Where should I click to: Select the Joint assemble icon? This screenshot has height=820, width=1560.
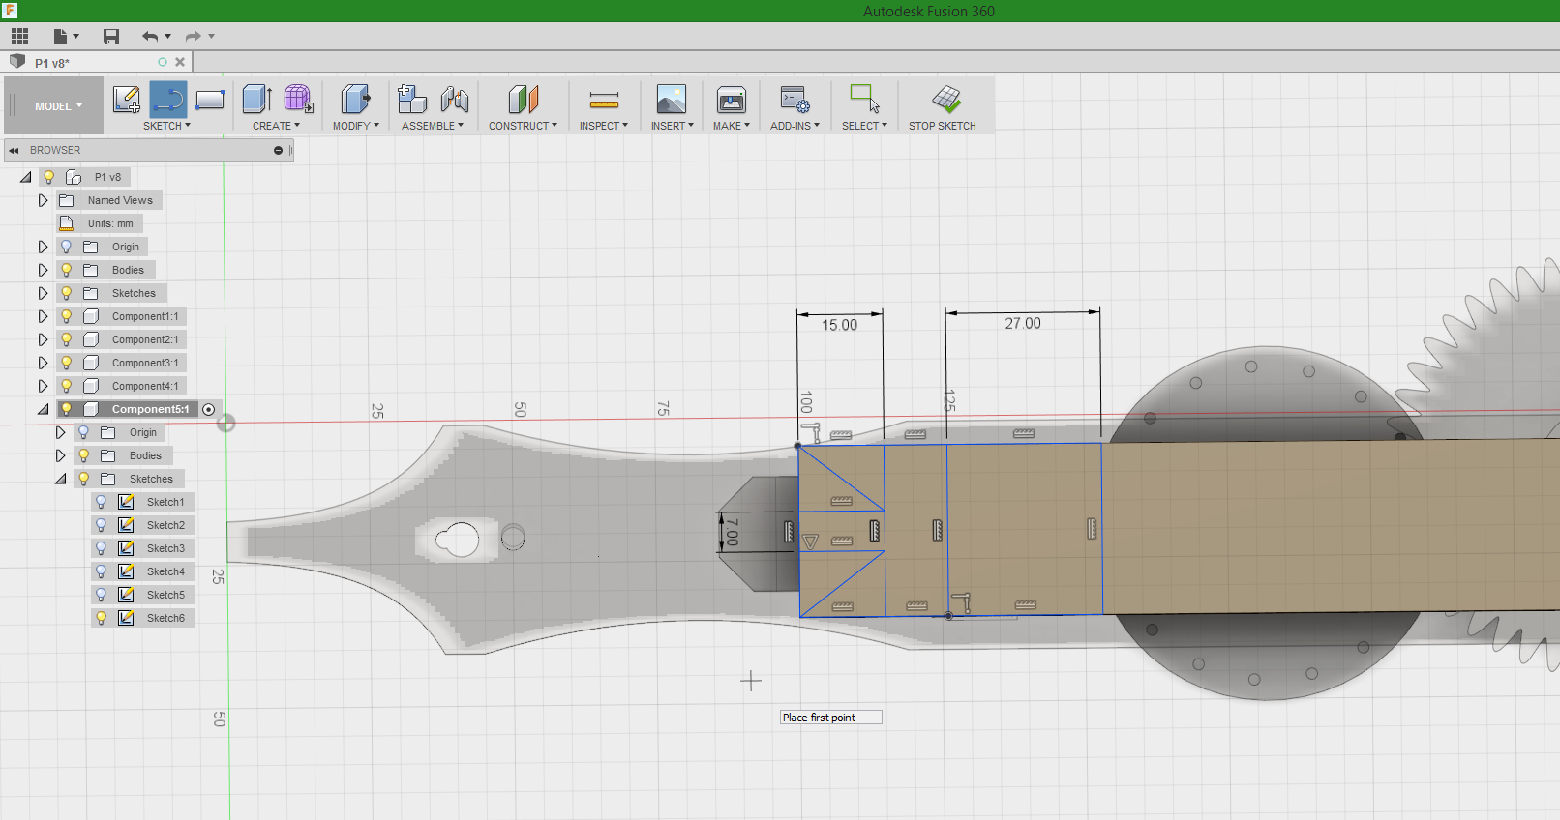click(x=455, y=99)
